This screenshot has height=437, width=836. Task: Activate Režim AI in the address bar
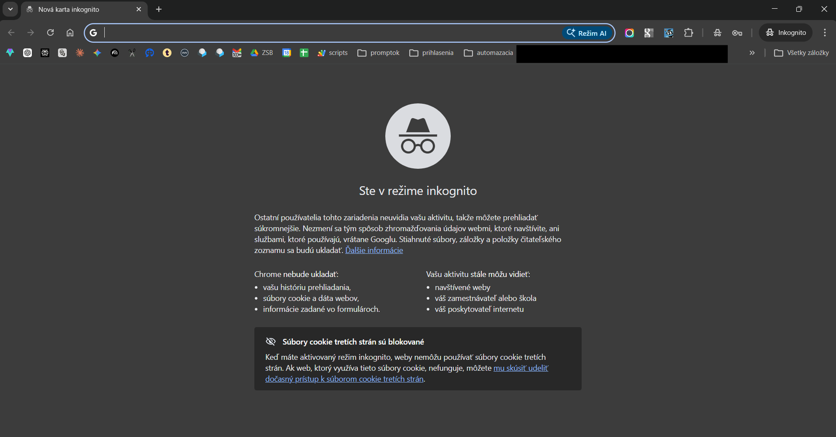point(587,33)
